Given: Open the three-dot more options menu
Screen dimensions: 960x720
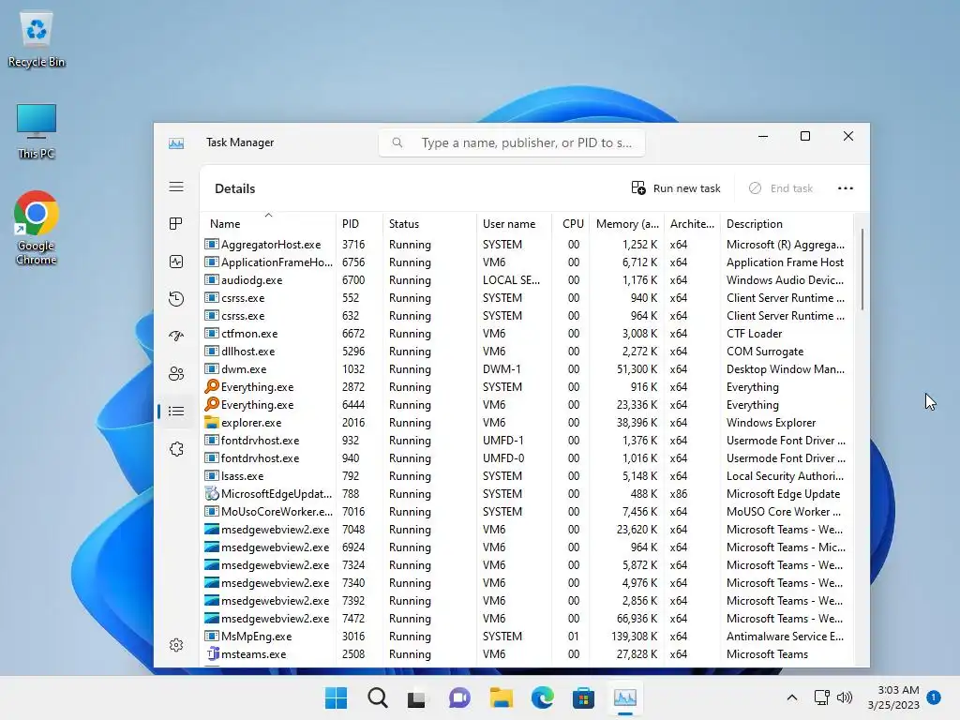Looking at the screenshot, I should (x=846, y=188).
